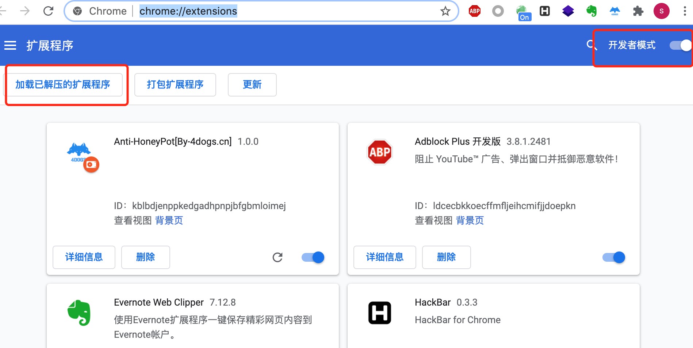Reload the Anti-HoneyPot extension
This screenshot has width=693, height=348.
click(x=277, y=257)
